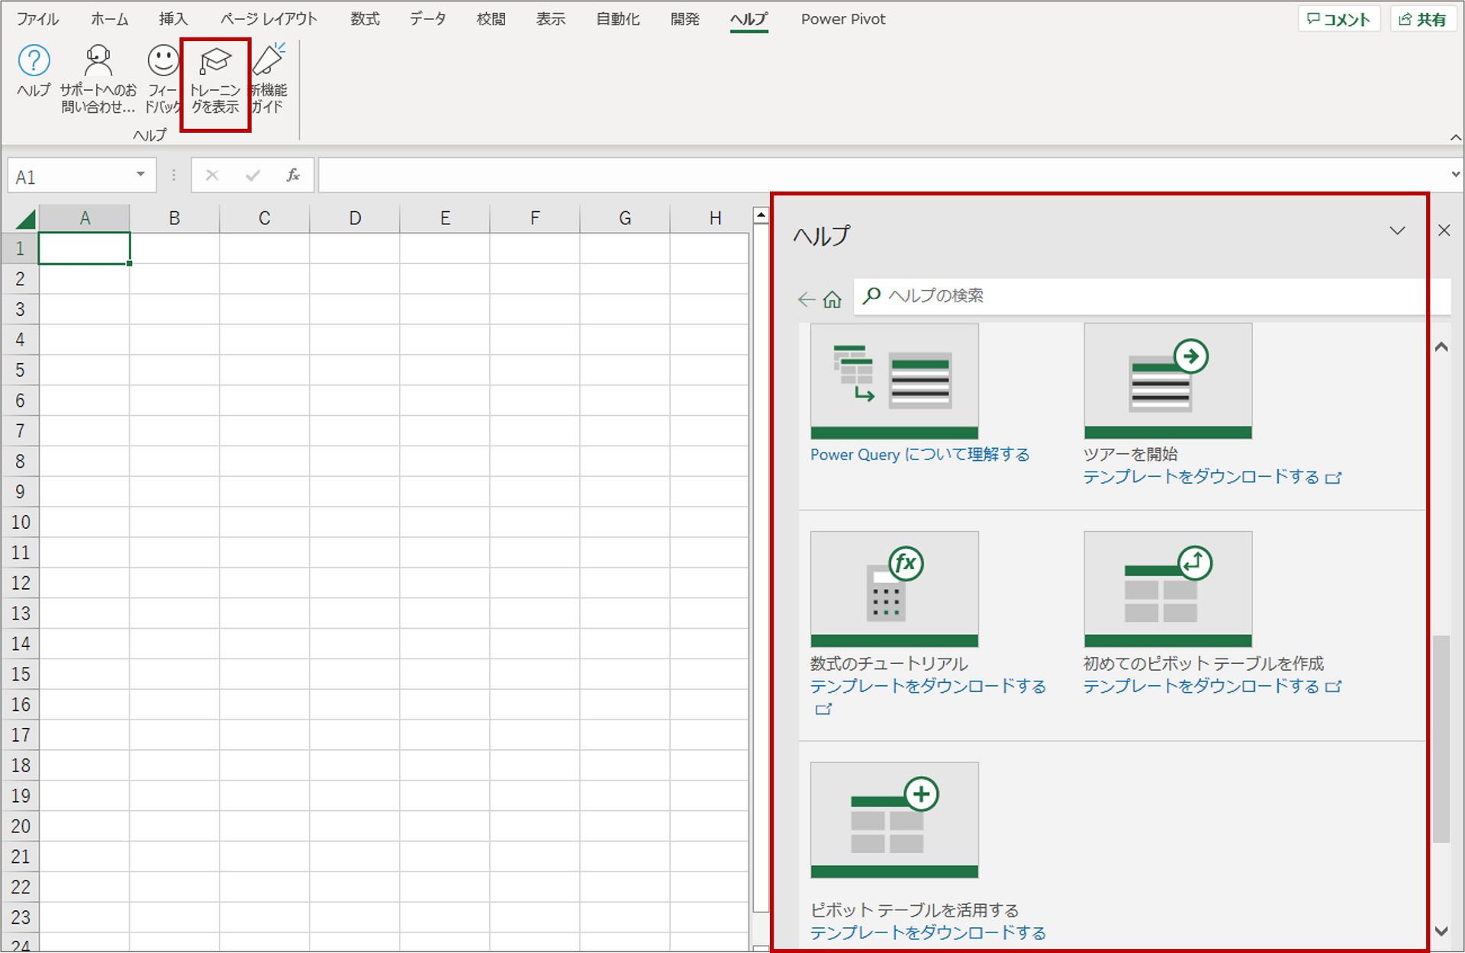Open Power Query について理解する link
This screenshot has width=1465, height=953.
[x=919, y=455]
